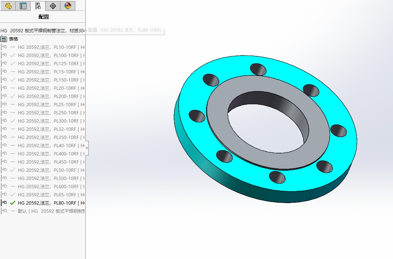This screenshot has height=259, width=393.
Task: Select the 默认 default configuration
Action: pos(51,211)
